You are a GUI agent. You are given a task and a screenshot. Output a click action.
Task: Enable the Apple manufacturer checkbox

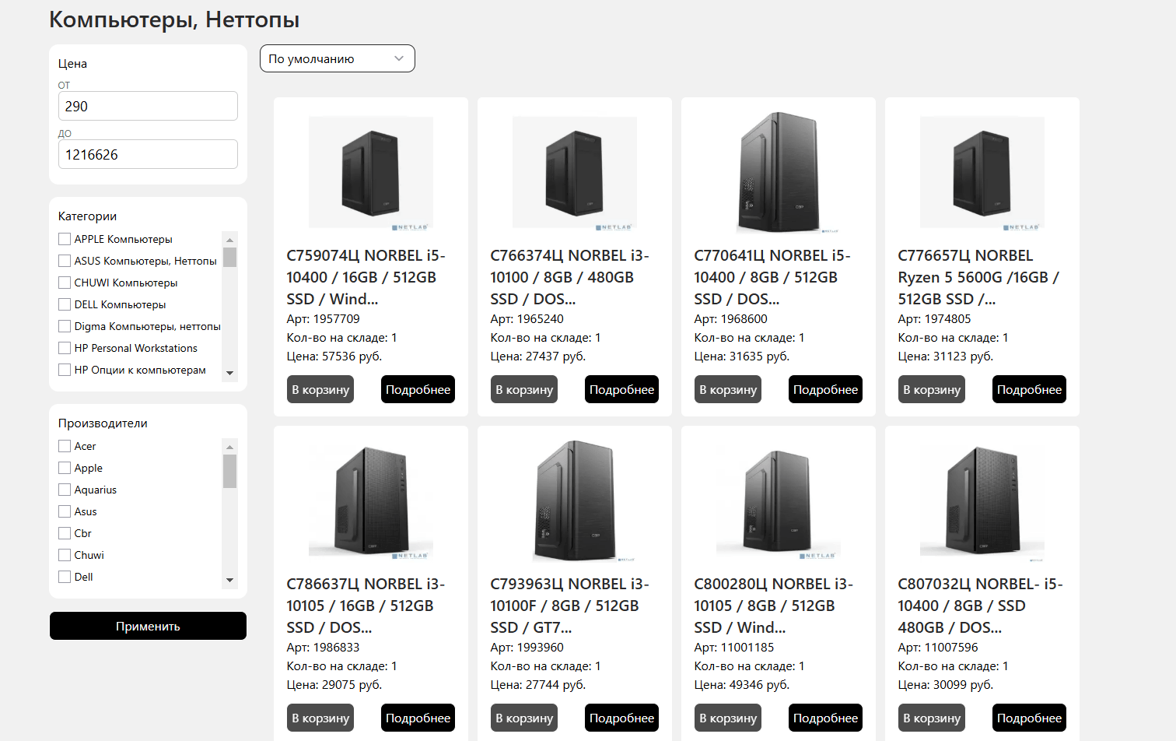pyautogui.click(x=65, y=468)
